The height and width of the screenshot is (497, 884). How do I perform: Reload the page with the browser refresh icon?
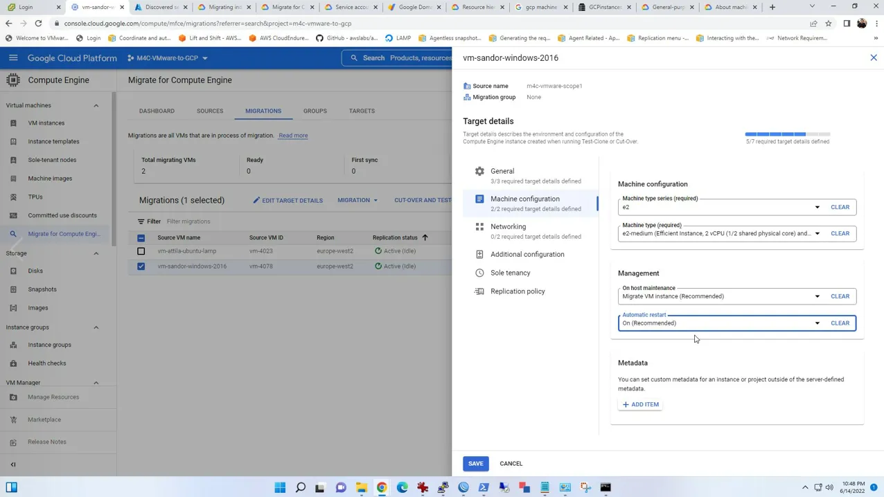(x=38, y=24)
